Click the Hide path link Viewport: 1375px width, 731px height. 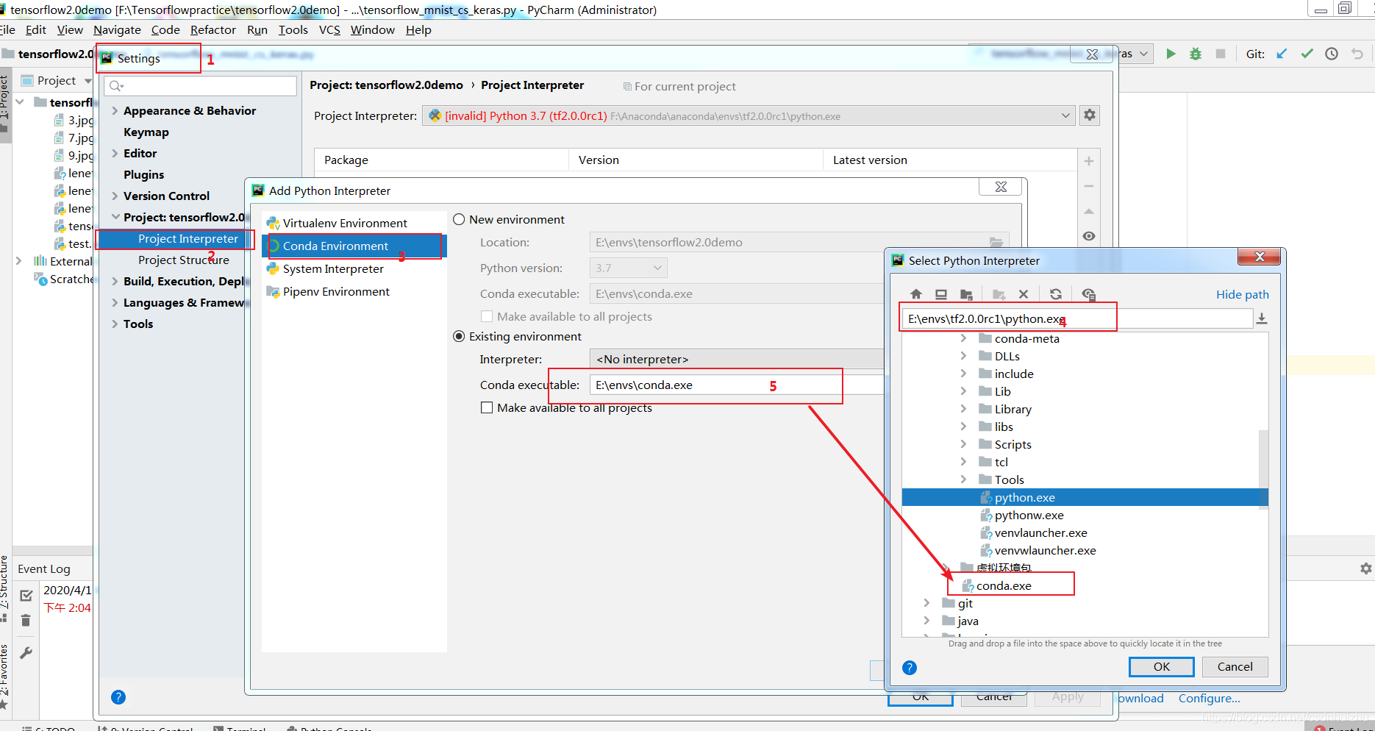pyautogui.click(x=1242, y=294)
